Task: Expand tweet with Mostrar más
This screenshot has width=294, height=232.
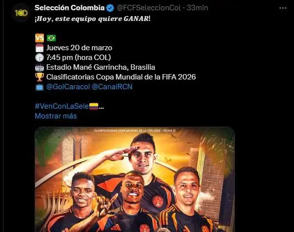Action: [56, 116]
